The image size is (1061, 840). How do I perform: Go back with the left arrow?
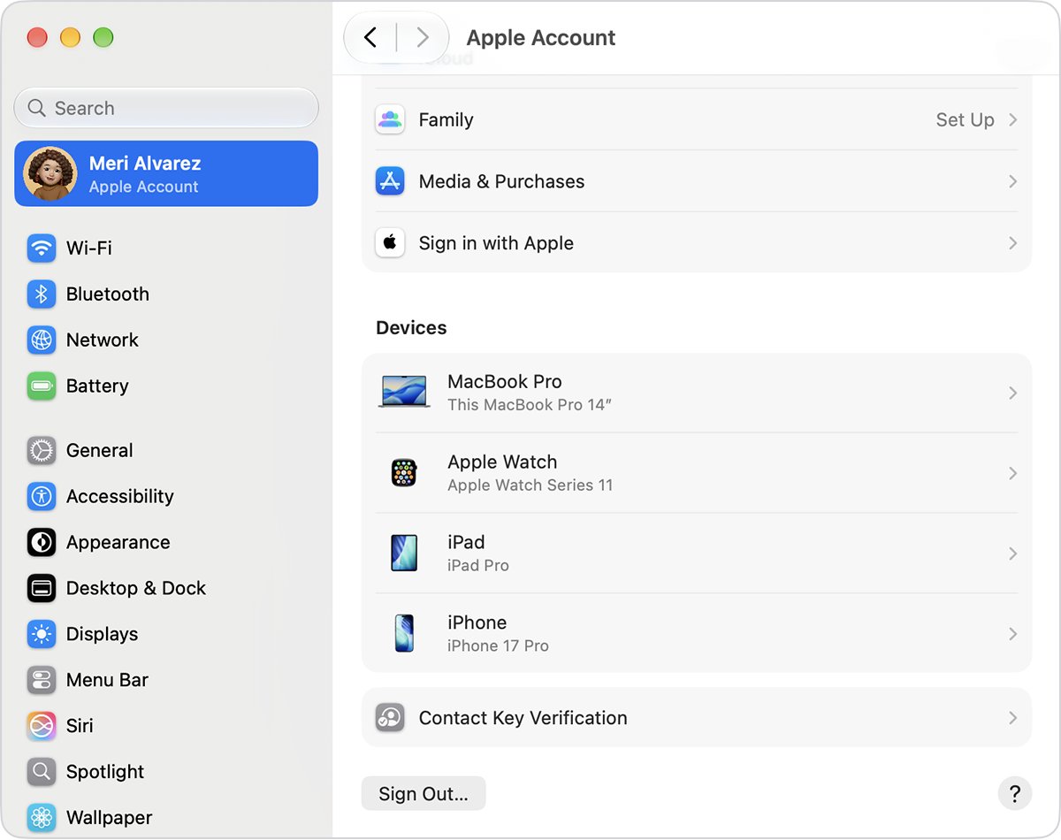click(370, 37)
